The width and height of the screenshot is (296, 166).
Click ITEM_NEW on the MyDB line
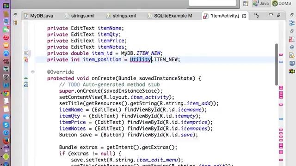pyautogui.click(x=148, y=53)
